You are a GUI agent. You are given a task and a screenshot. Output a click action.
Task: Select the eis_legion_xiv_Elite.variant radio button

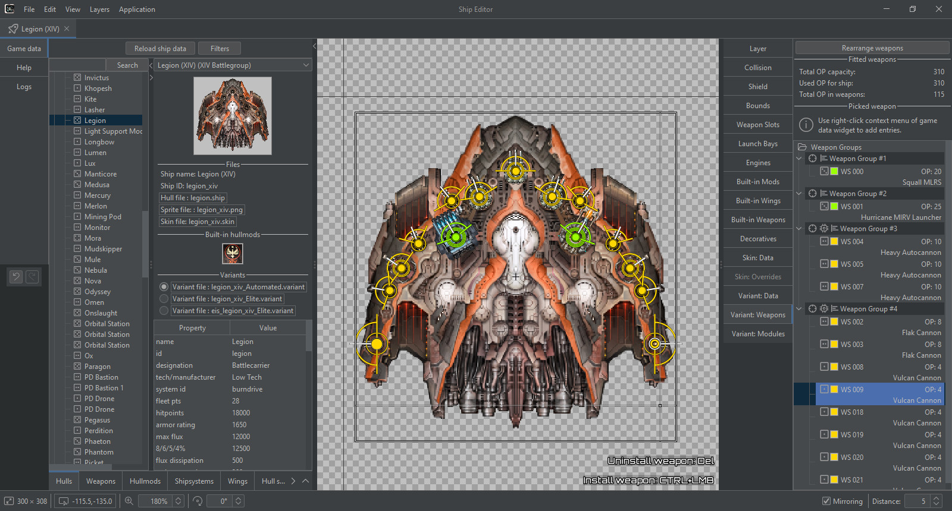tap(164, 310)
